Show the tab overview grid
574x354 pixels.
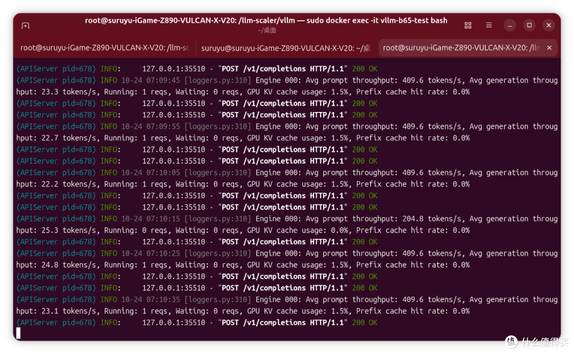(468, 25)
